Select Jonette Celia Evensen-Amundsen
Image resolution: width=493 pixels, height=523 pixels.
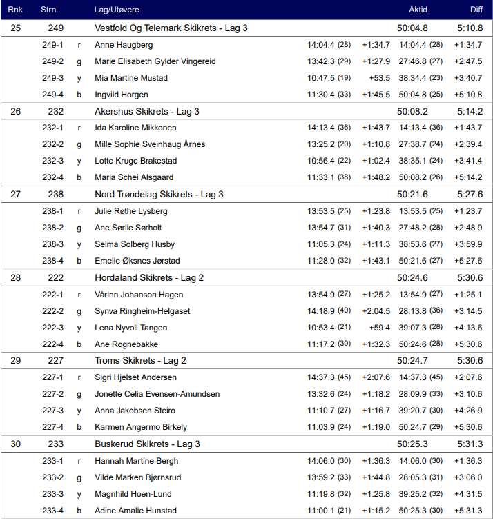(x=157, y=394)
